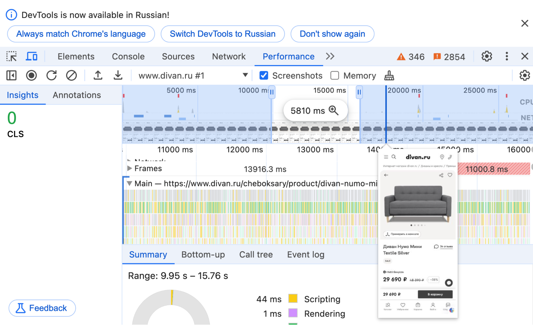533x325 pixels.
Task: Click the info icon in the notification
Action: pos(11,15)
